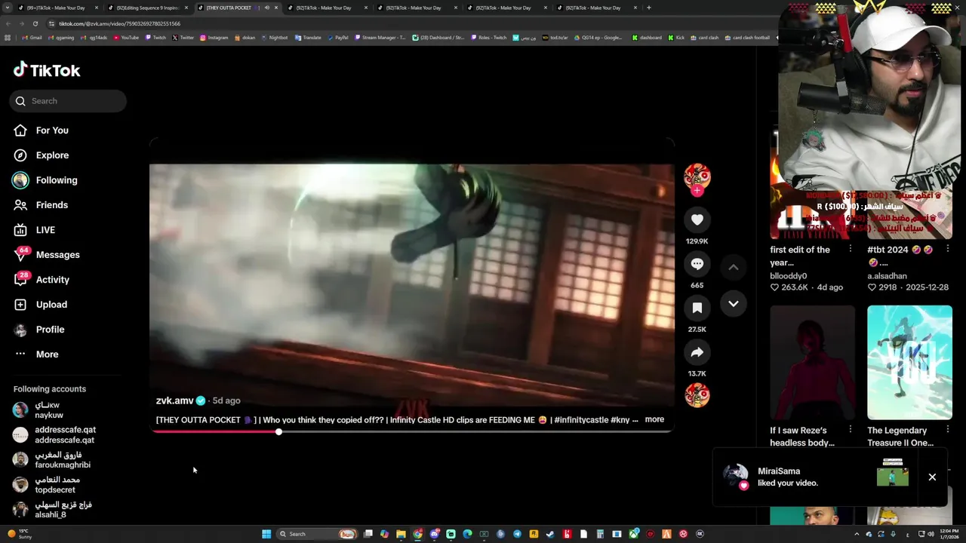Open the YouTube bookmark

(x=126, y=37)
